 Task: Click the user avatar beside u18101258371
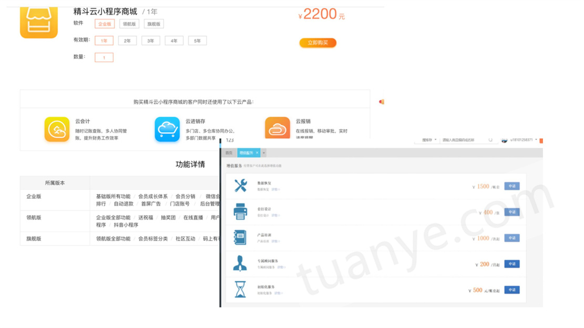click(x=504, y=140)
